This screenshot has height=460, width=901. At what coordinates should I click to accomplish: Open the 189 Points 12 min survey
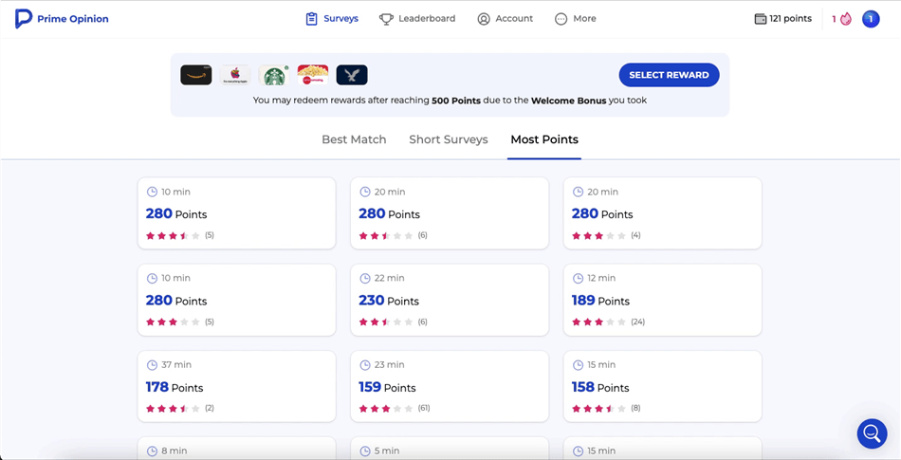(x=663, y=300)
